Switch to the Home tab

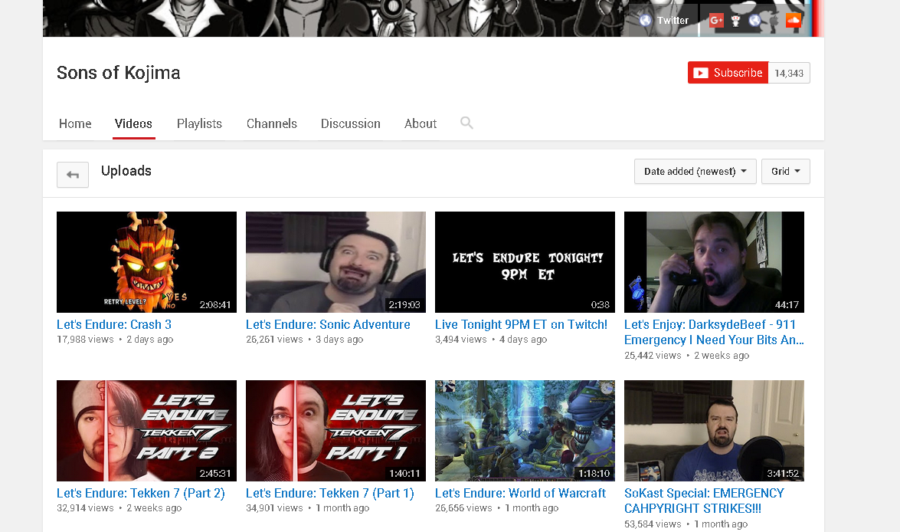(75, 123)
